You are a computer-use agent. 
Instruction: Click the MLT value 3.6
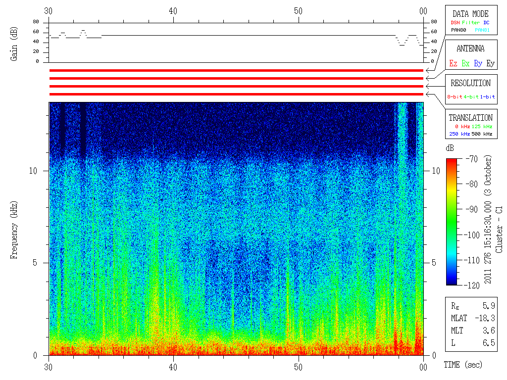click(x=489, y=331)
